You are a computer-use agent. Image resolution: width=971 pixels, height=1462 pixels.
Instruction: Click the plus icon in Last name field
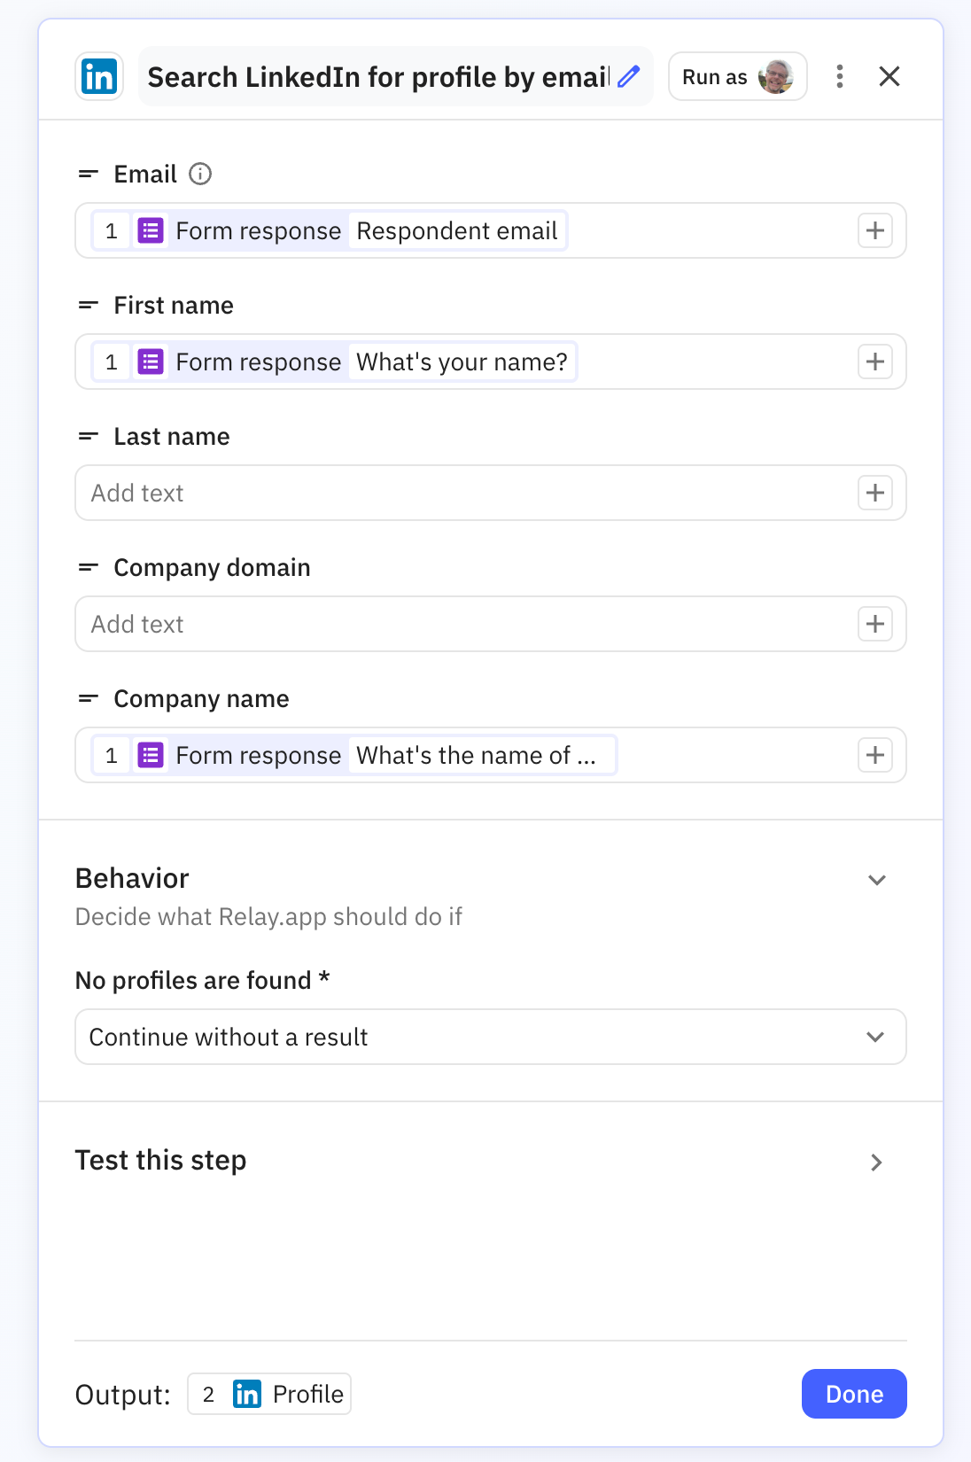coord(874,494)
